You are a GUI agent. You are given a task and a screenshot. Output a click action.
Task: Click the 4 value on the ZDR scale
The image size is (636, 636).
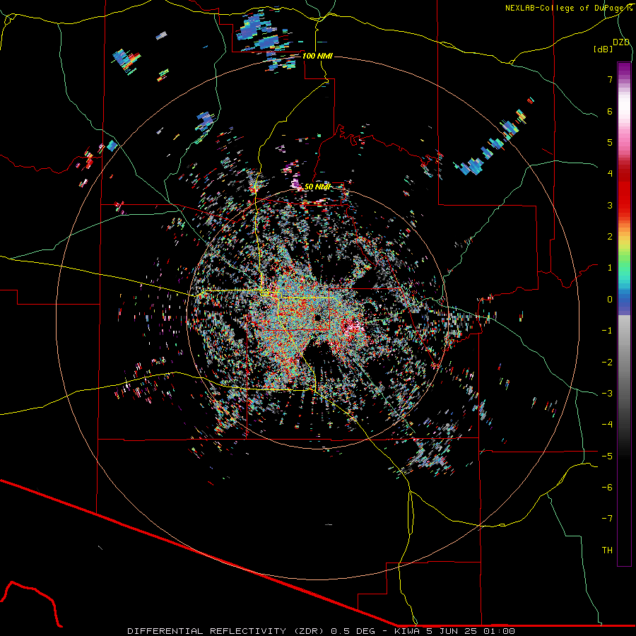(610, 174)
